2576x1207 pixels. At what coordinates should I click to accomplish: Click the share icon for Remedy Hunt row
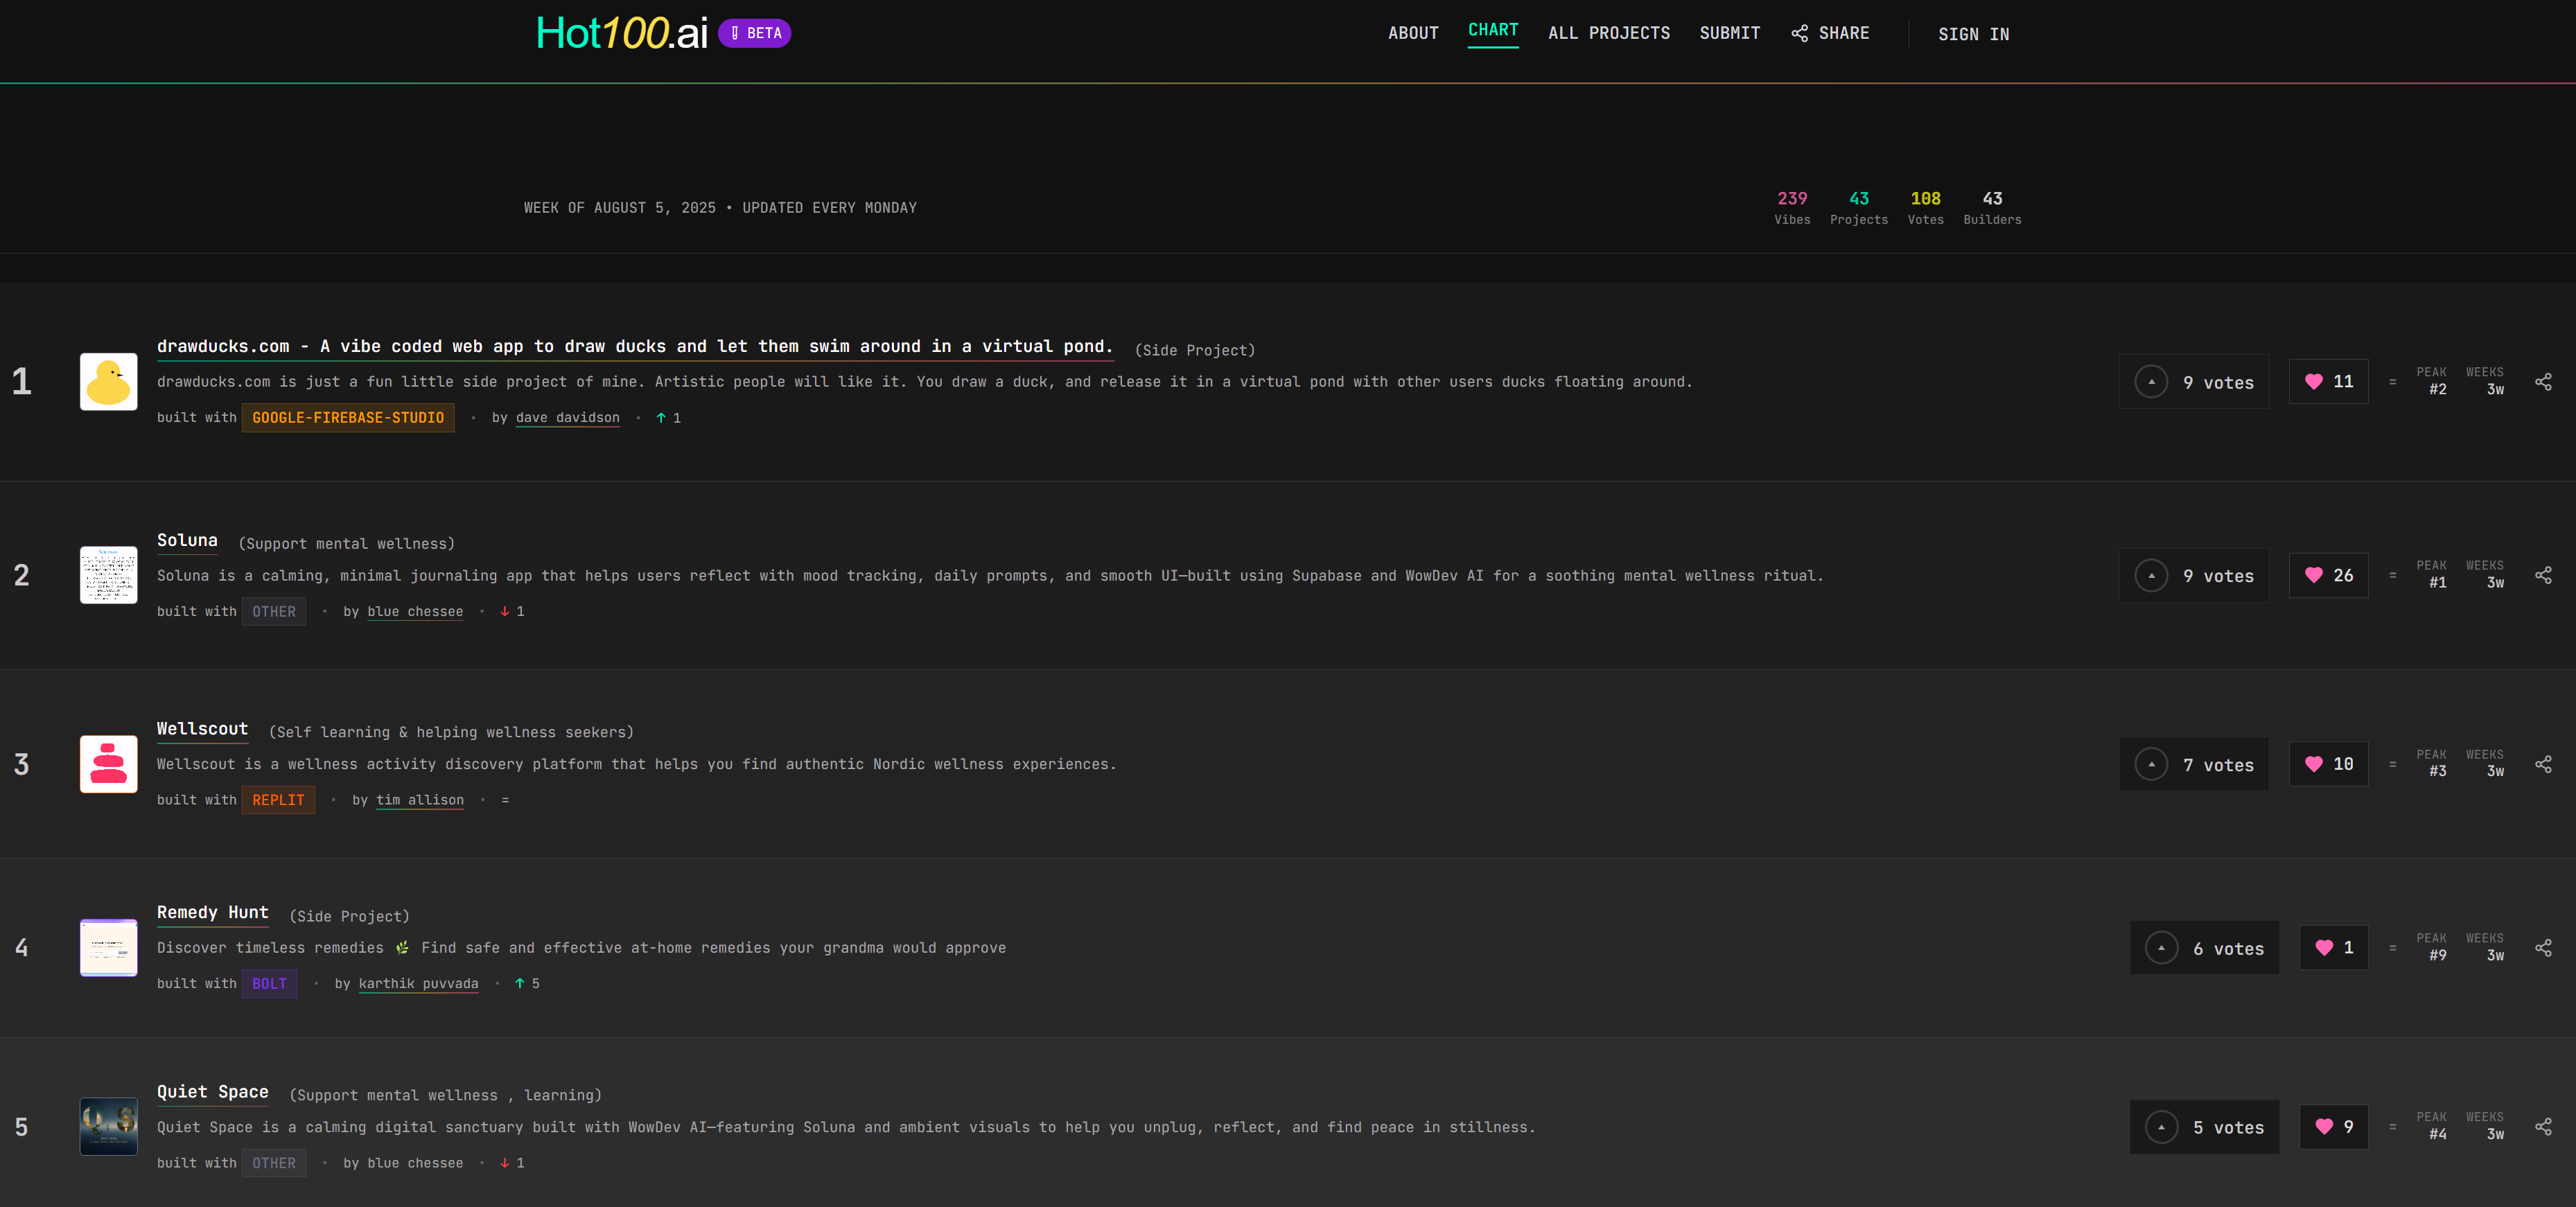[2543, 948]
